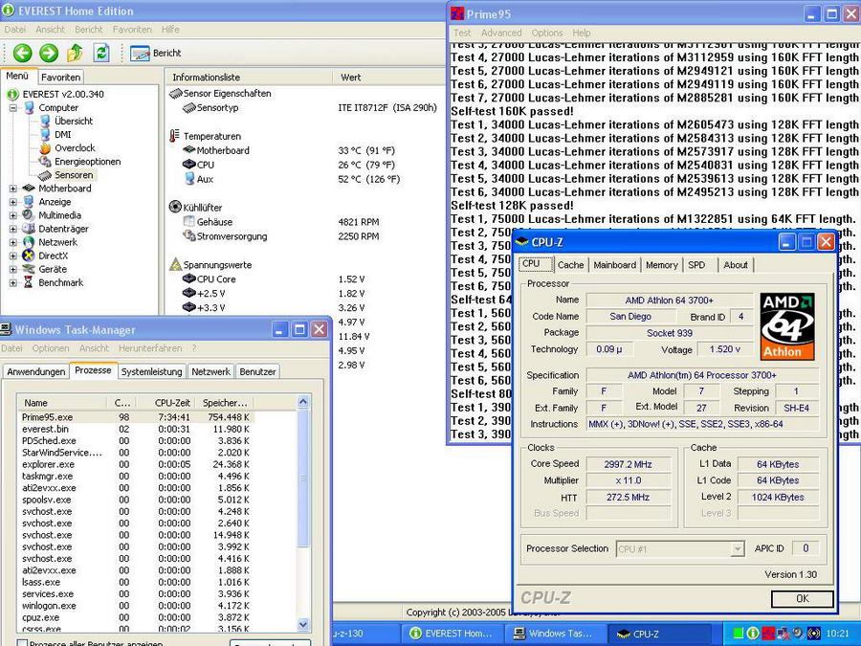Image resolution: width=861 pixels, height=646 pixels.
Task: Select the DirectX node in the tree
Action: tap(52, 256)
